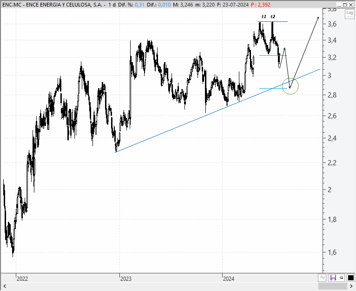Click the 2,2 price axis label

(x=332, y=162)
